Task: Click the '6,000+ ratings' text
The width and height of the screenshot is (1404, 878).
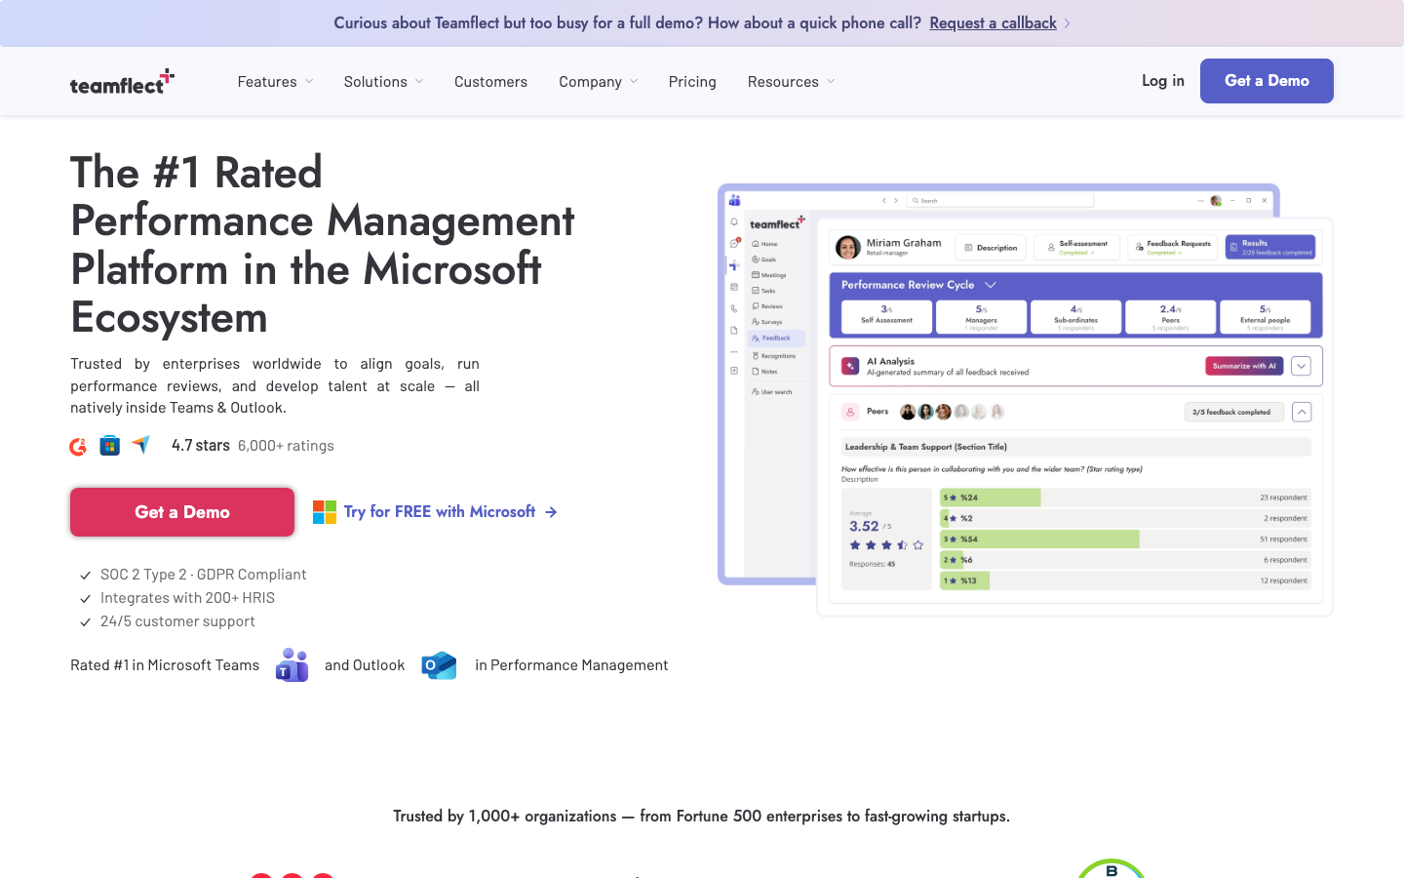Action: (x=286, y=446)
